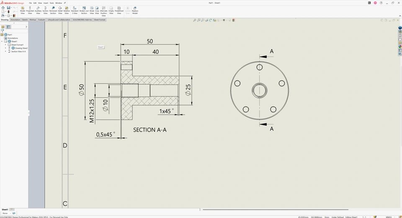Screen dimensions: 402x218
Task: Open the command search console icon
Action: [x=369, y=3]
